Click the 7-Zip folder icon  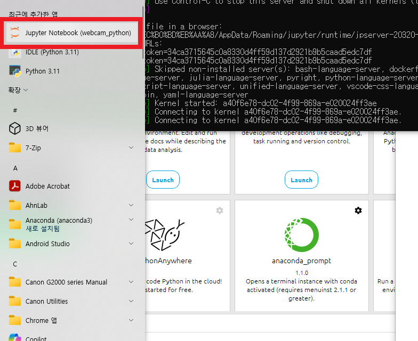coord(15,148)
